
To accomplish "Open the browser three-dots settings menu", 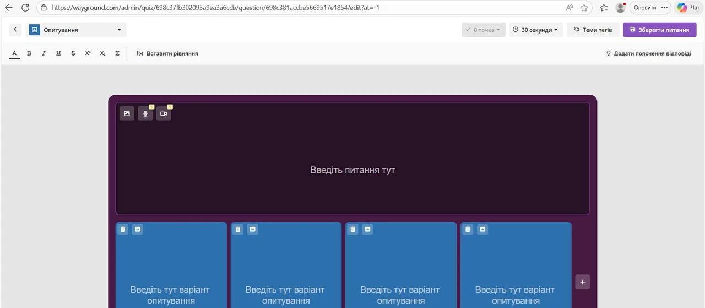I will coord(664,8).
